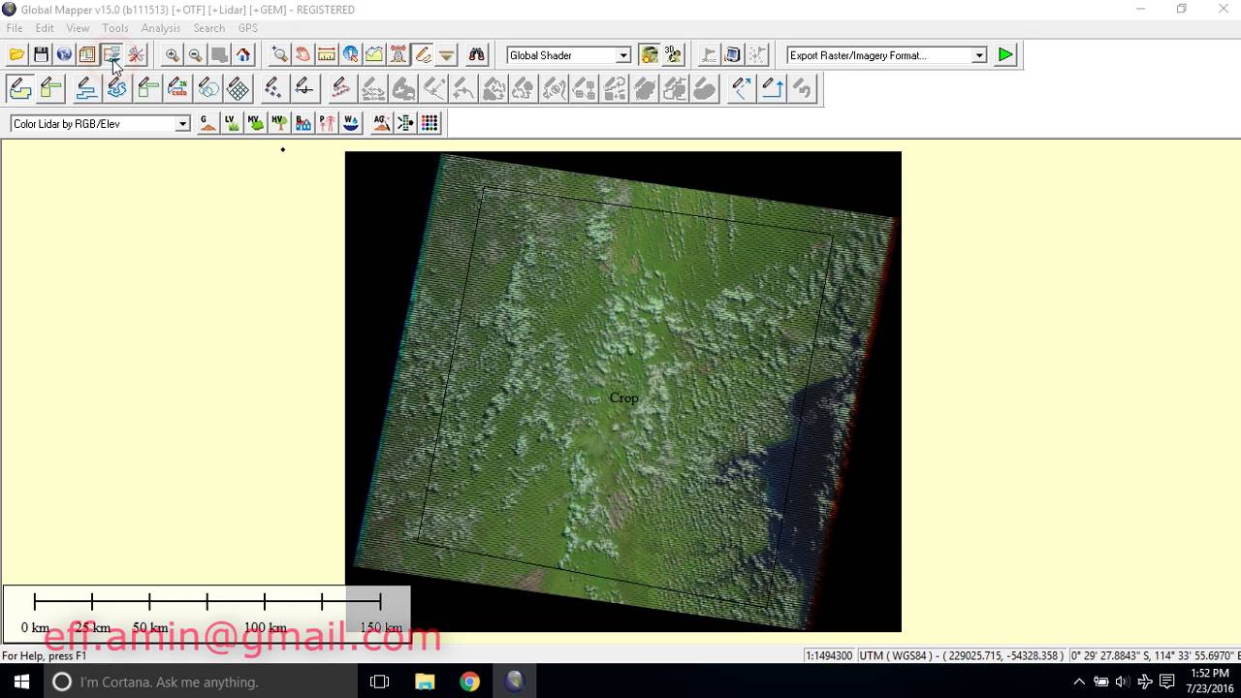Open the map layout editor icon

pyautogui.click(x=87, y=55)
